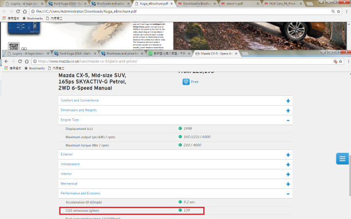This screenshot has height=219, width=351.
Task: Open Chrome menu in front Mazda window
Action: pos(348,61)
